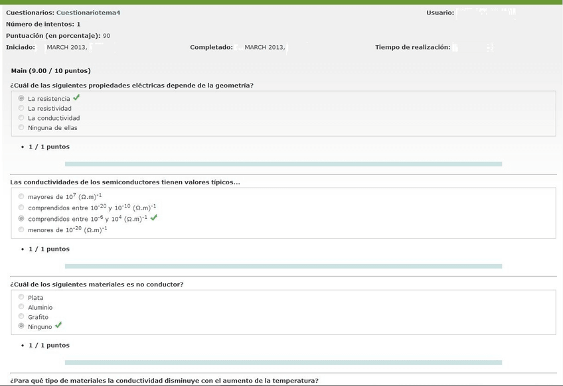Click the green checkmark after the 10⁻⁶ to 10⁴ answer
Viewport: 563px width, 386px height.
(154, 217)
